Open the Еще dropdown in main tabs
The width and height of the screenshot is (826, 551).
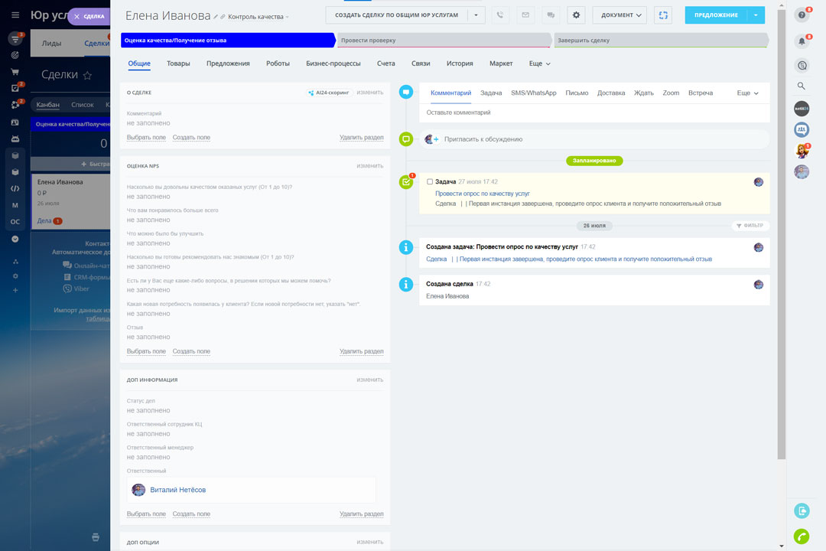(x=539, y=64)
